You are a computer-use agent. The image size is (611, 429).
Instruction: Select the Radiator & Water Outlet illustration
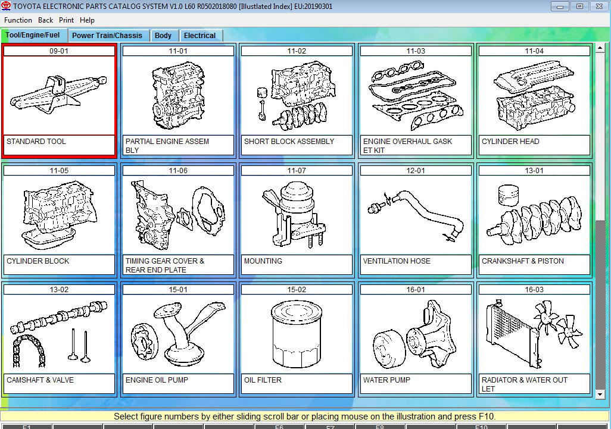click(x=534, y=334)
